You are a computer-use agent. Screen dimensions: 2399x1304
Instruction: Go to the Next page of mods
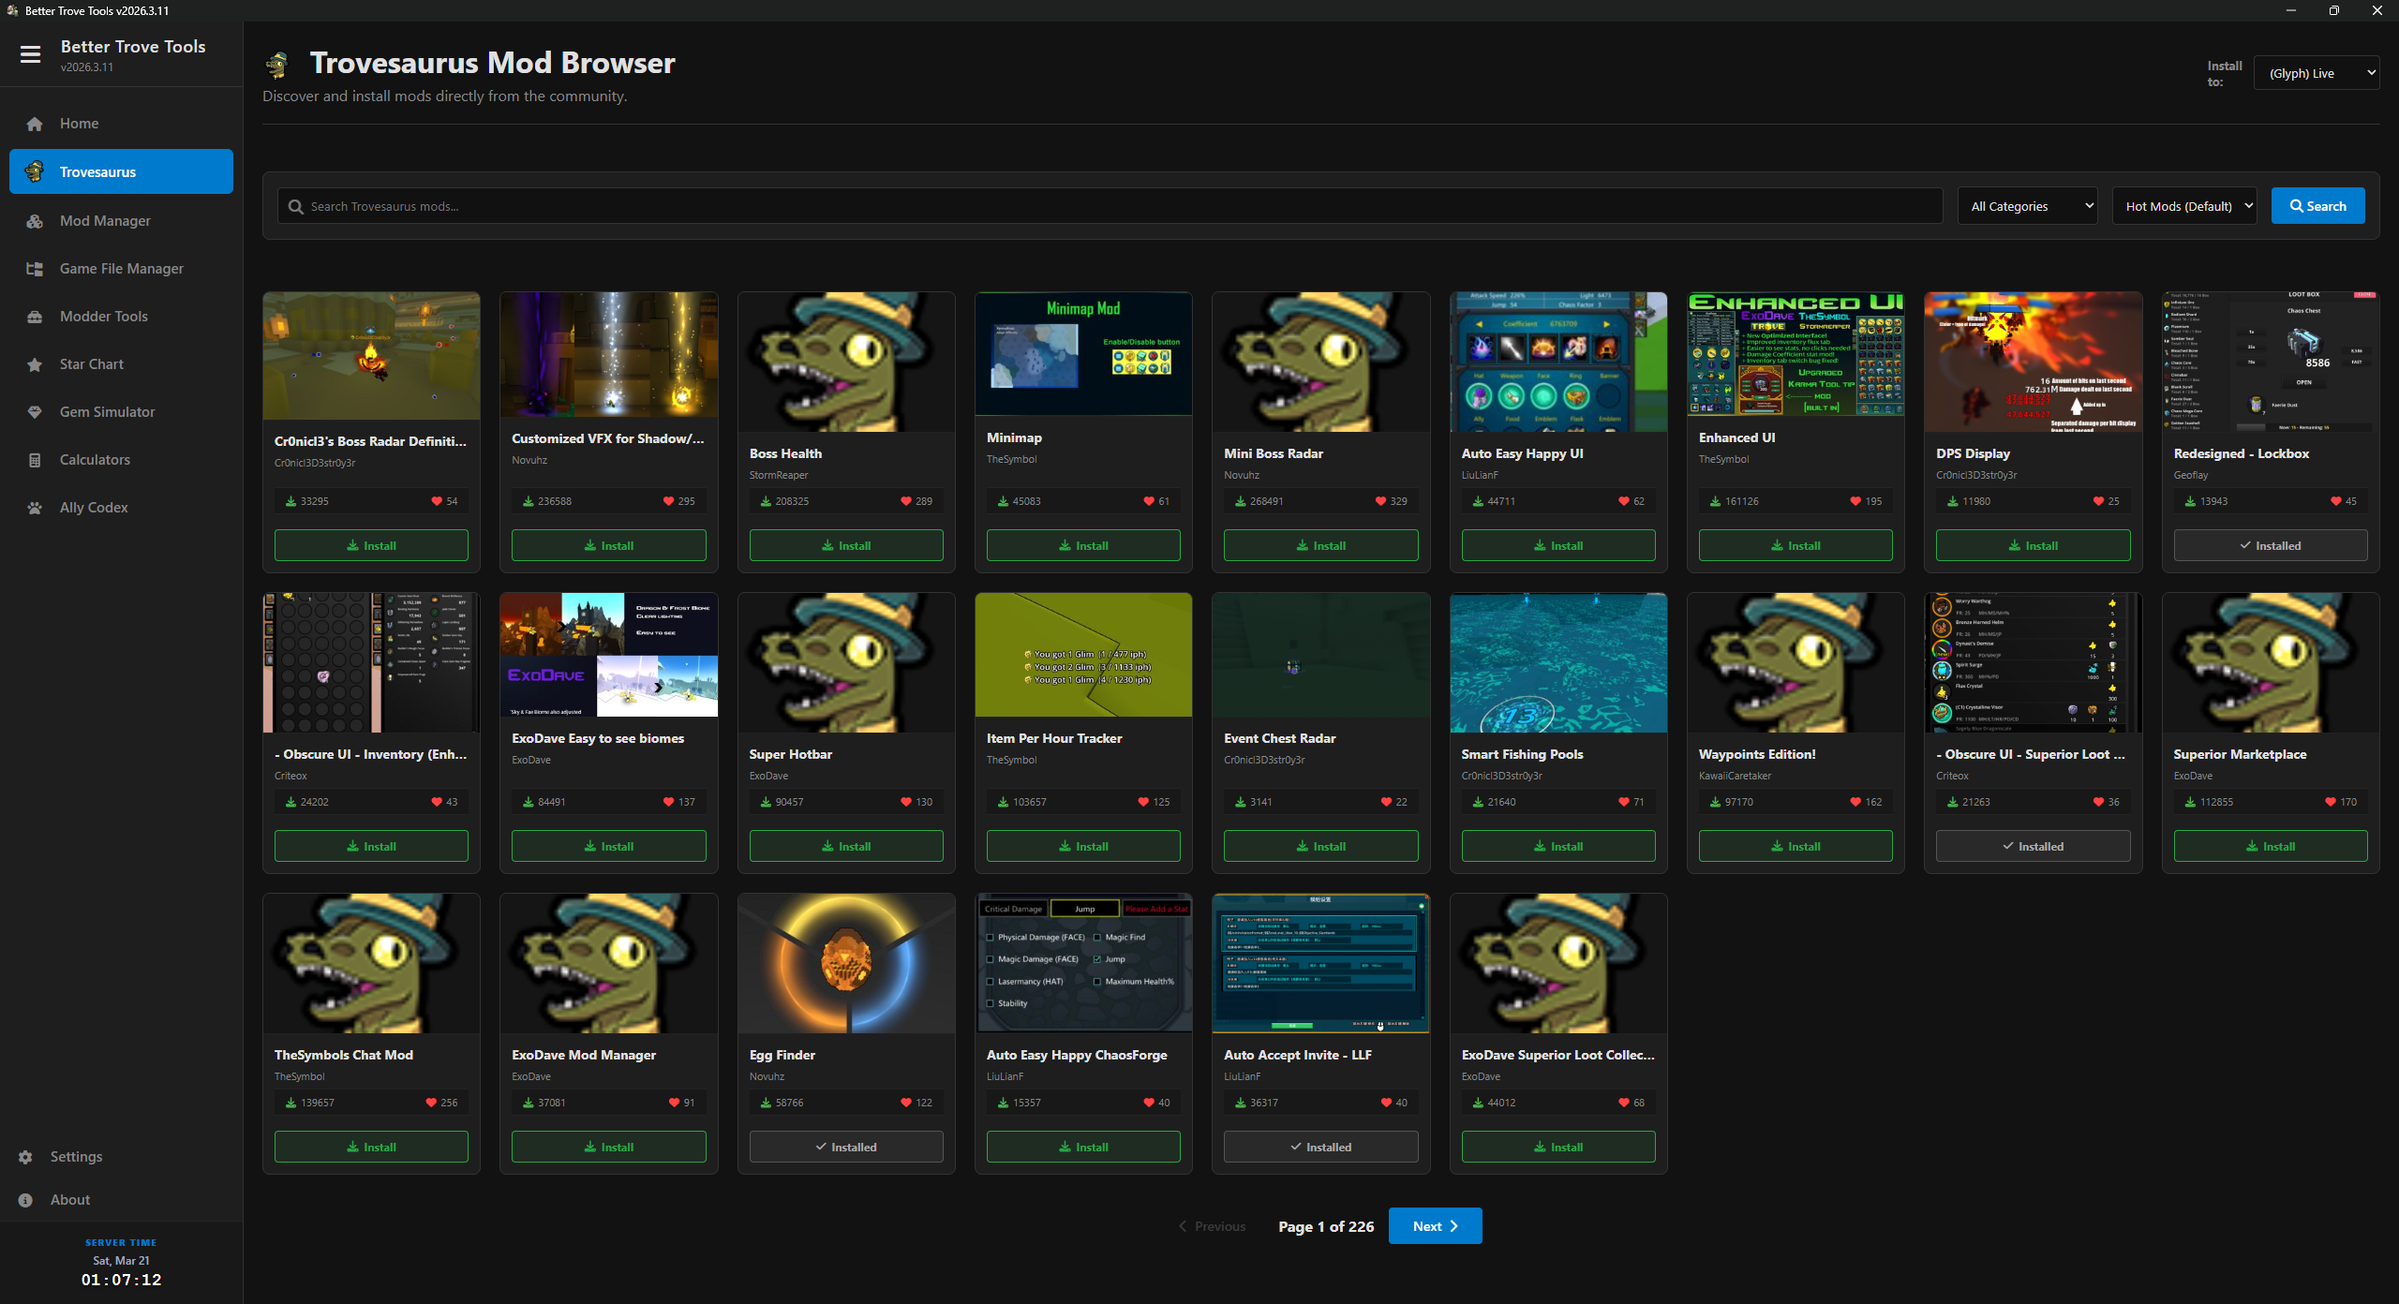1435,1225
